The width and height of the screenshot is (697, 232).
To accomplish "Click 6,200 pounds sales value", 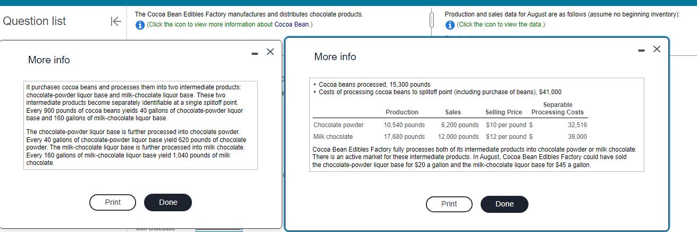I will (x=460, y=125).
